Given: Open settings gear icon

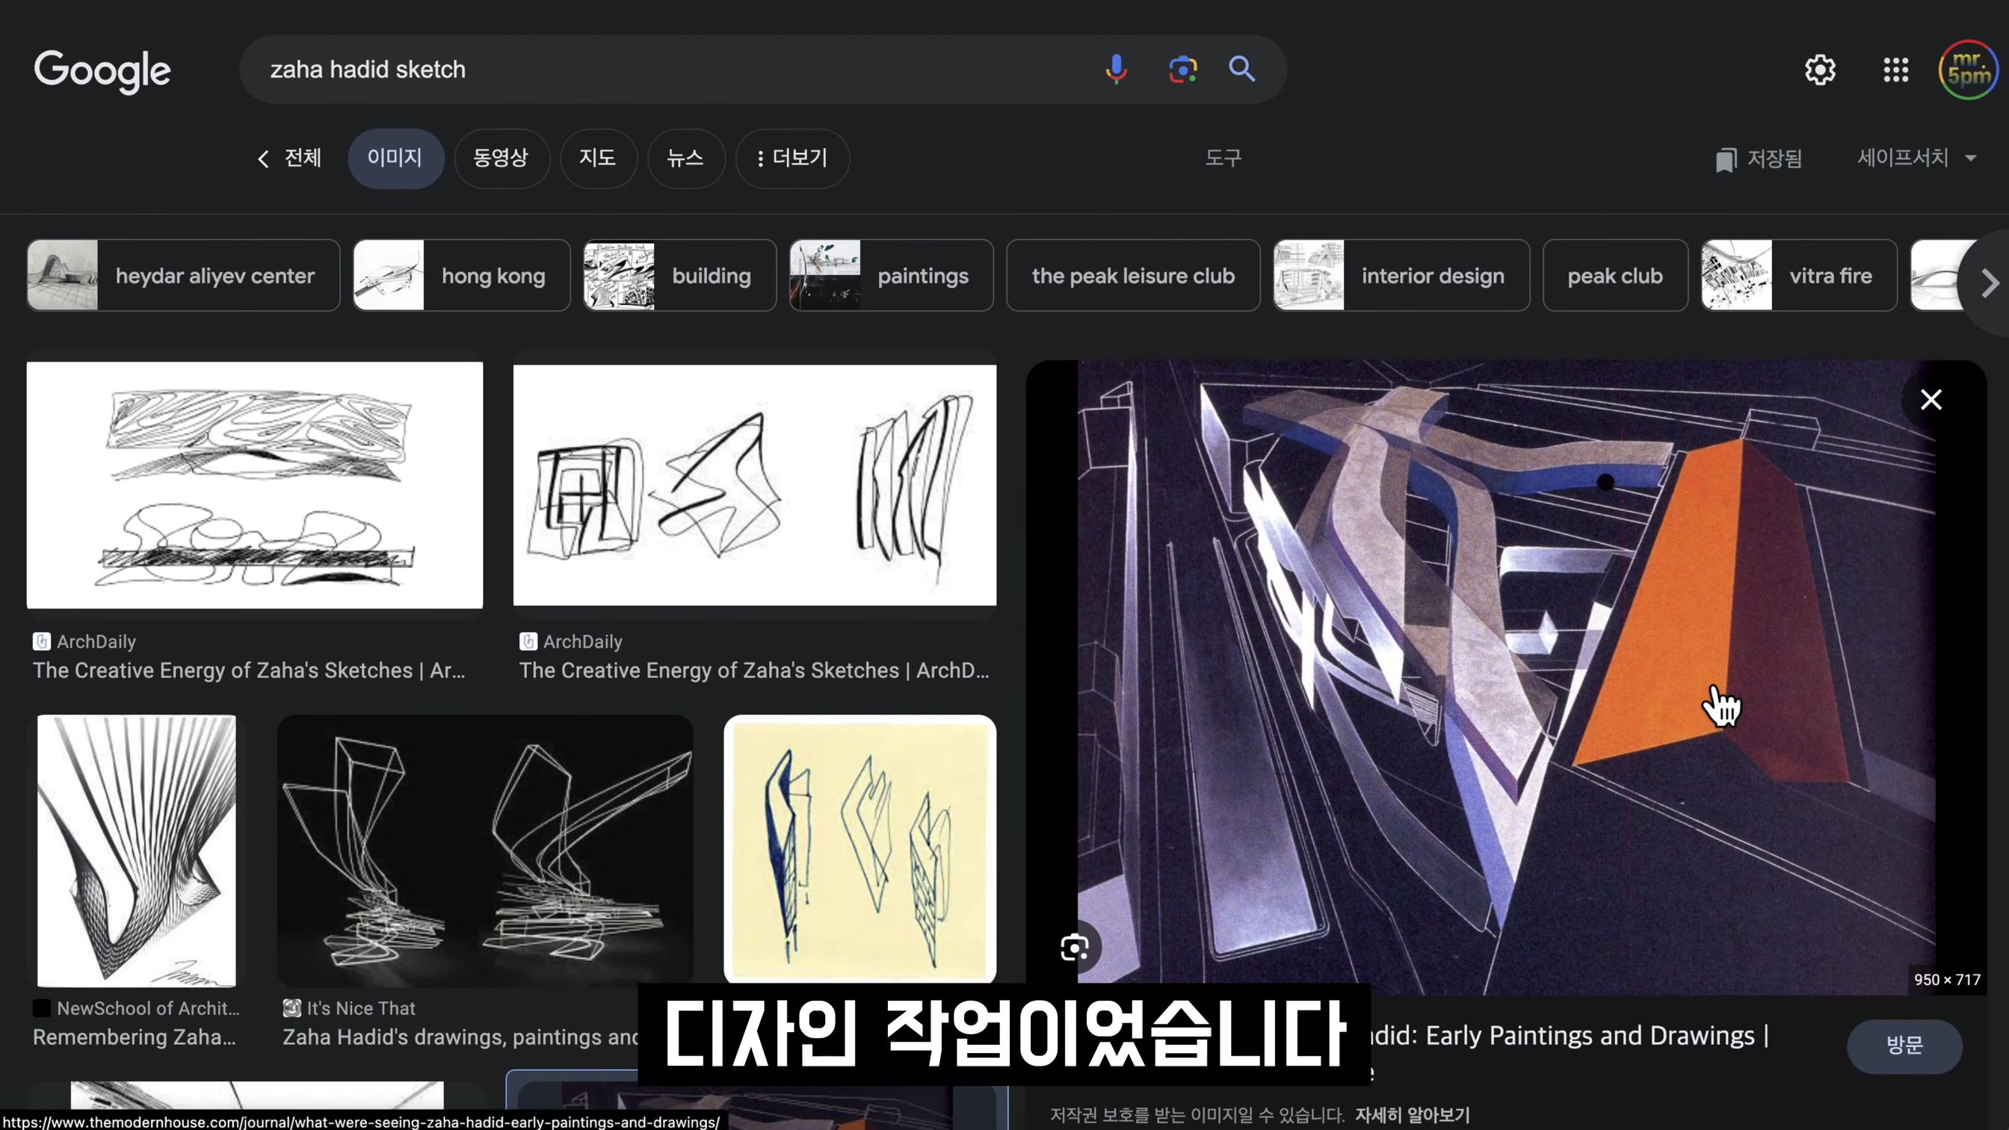Looking at the screenshot, I should pyautogui.click(x=1820, y=70).
